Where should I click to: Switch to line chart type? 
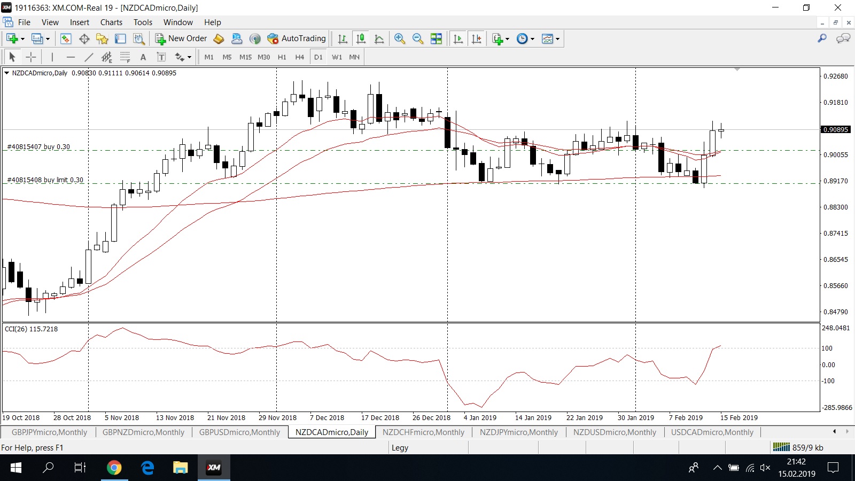pos(379,38)
